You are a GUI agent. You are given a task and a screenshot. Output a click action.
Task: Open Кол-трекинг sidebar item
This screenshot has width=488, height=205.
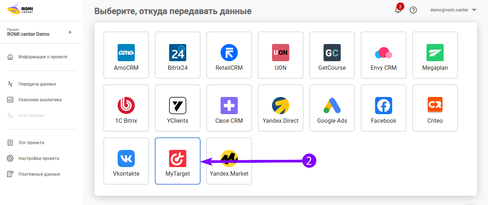point(26,116)
